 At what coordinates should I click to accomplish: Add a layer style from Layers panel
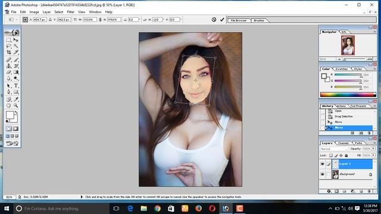[x=329, y=191]
